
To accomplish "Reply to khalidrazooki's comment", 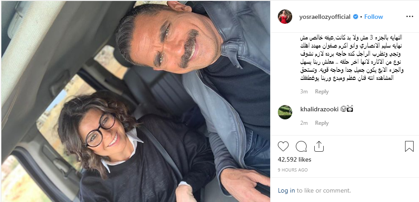I will coord(321,123).
